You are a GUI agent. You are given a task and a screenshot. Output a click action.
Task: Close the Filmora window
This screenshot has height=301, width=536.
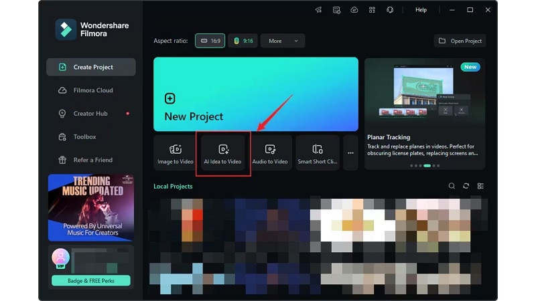coord(488,10)
